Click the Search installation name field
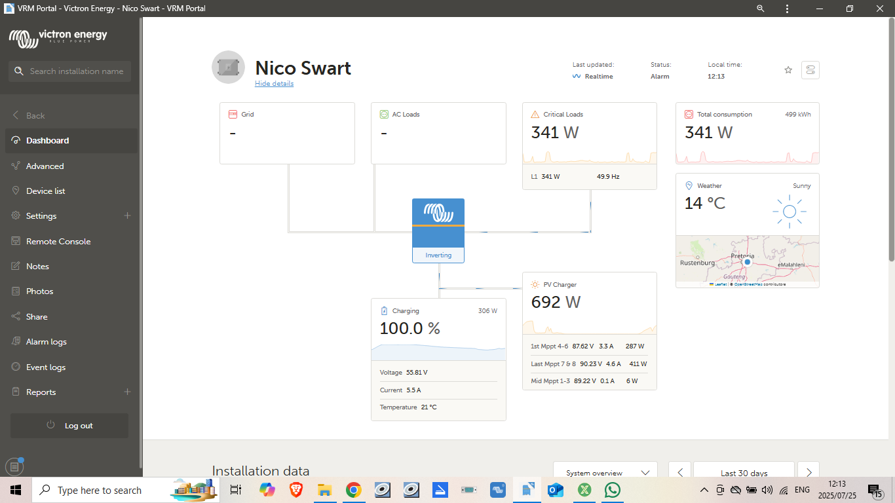Image resolution: width=895 pixels, height=503 pixels. [71, 71]
